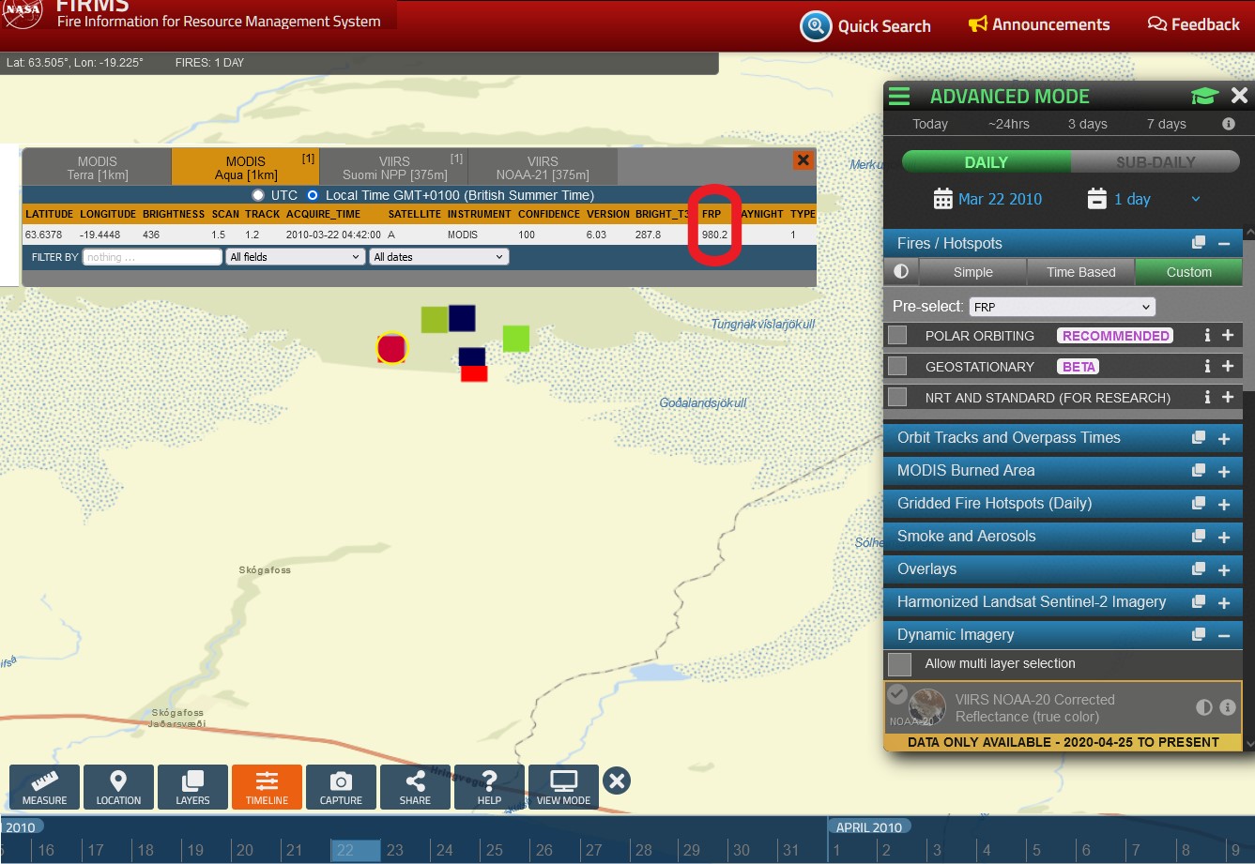Click day 25 on the timeline

495,850
